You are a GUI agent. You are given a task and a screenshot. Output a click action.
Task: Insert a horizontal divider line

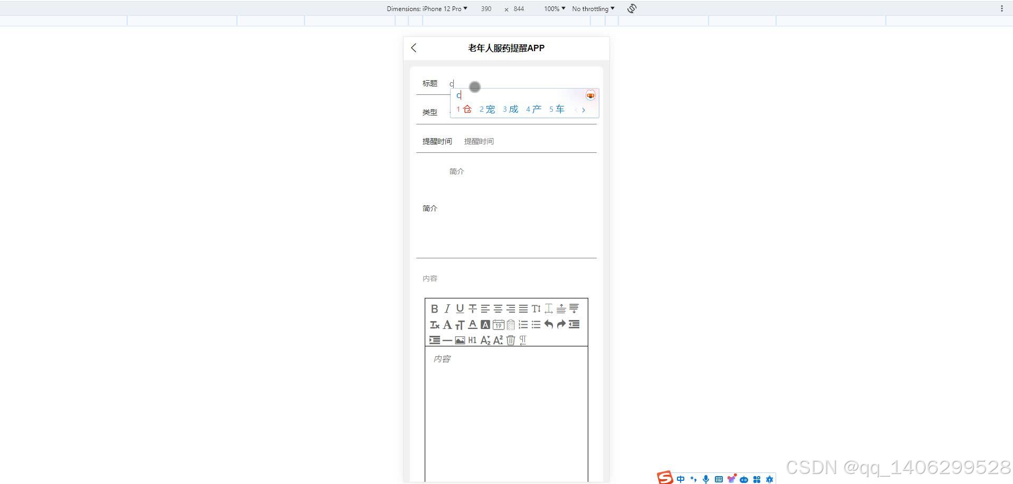[447, 341]
